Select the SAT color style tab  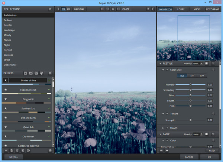click(192, 76)
